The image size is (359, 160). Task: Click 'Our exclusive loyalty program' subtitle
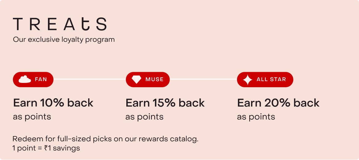coord(64,40)
